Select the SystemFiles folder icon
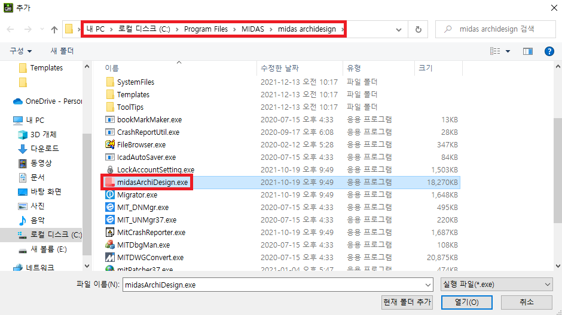562x315 pixels. pyautogui.click(x=110, y=82)
